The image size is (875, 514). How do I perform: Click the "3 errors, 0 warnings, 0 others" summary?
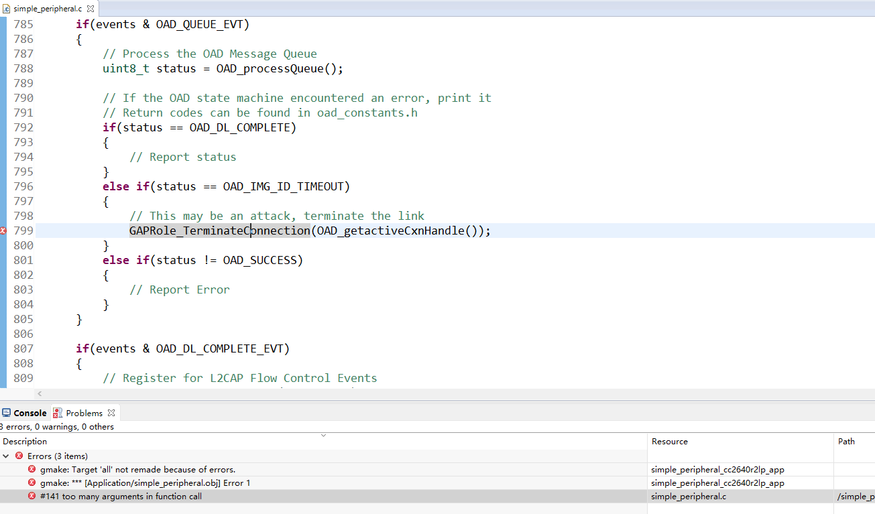(57, 427)
